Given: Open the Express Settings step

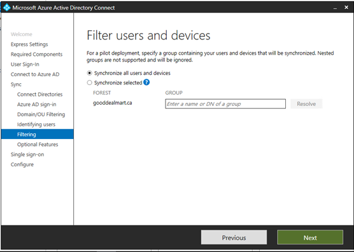Looking at the screenshot, I should (x=29, y=44).
